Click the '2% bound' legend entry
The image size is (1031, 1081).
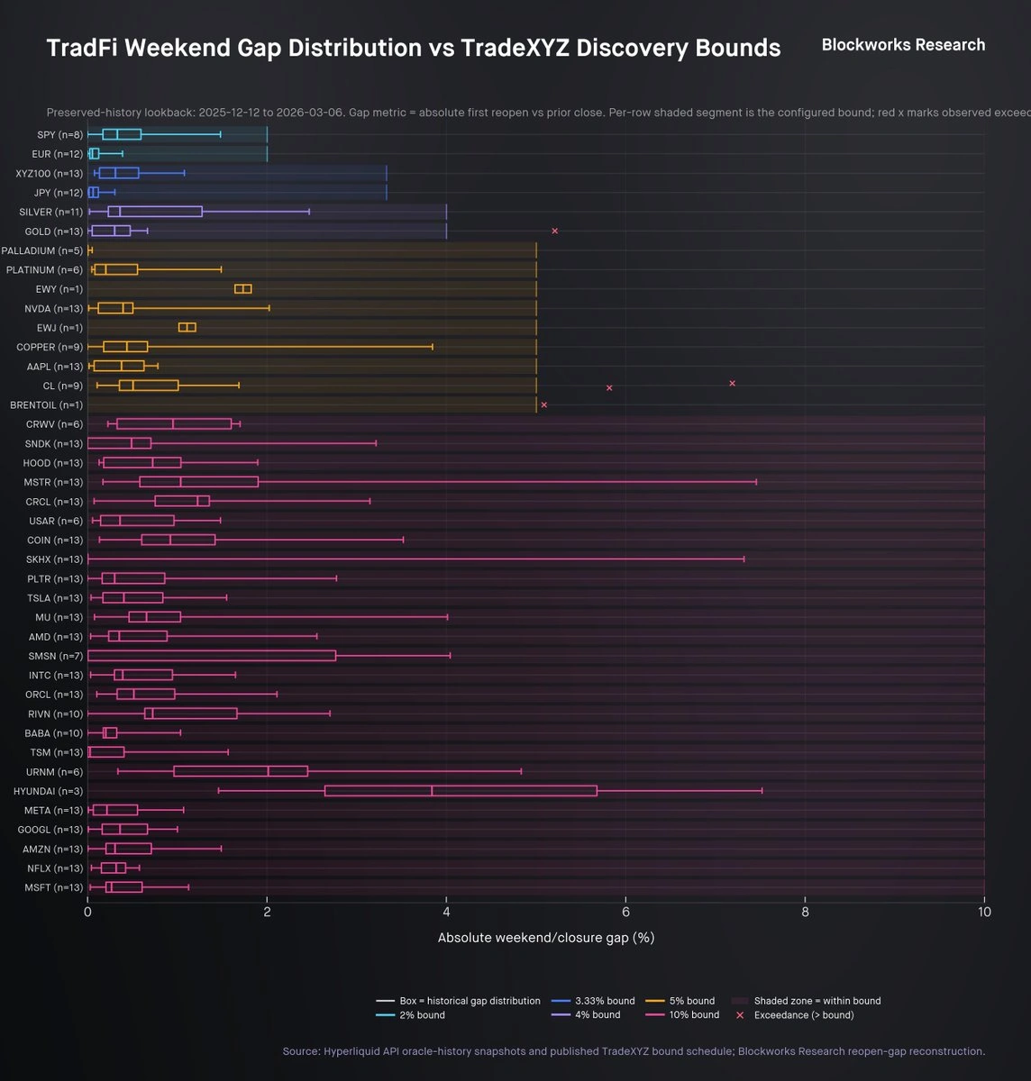point(410,1015)
